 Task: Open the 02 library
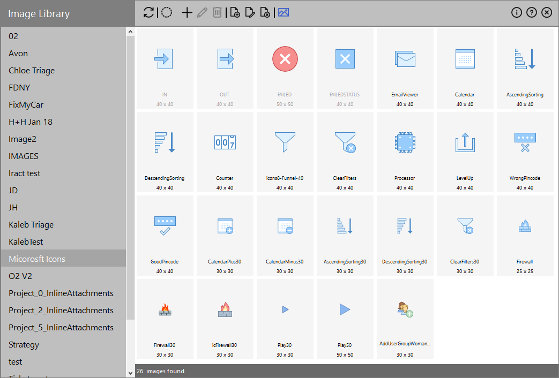pyautogui.click(x=63, y=36)
